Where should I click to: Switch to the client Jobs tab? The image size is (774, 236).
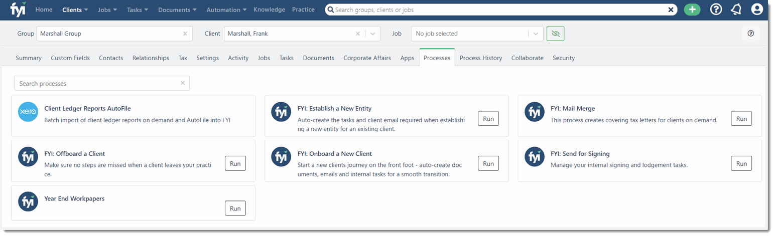coord(264,58)
